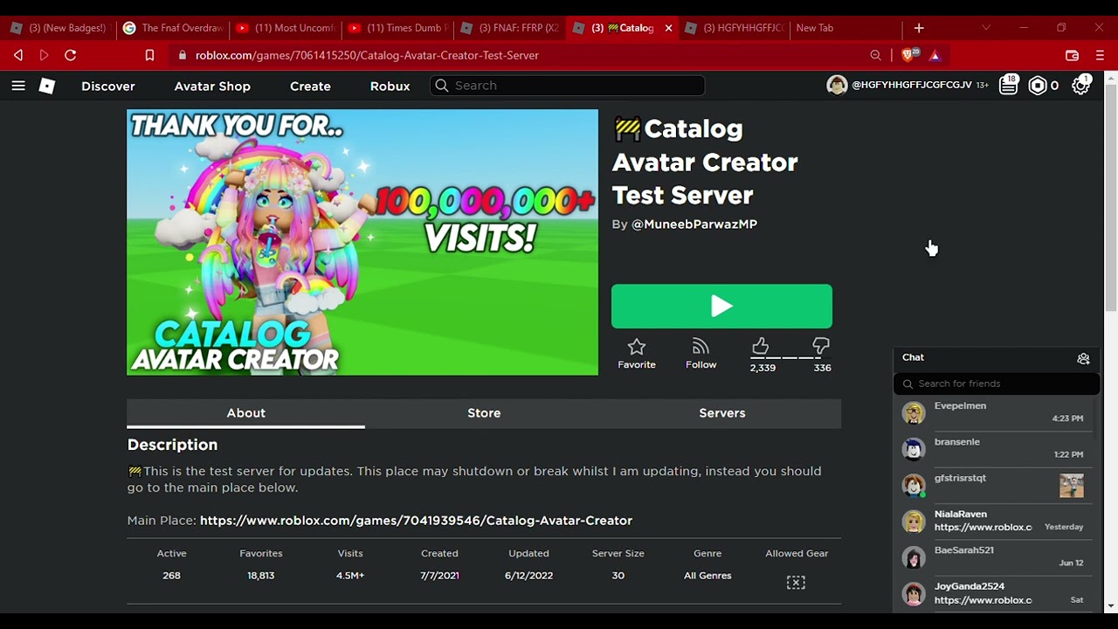The image size is (1118, 629).
Task: Click the Allowed Gear disabled icon
Action: [796, 583]
